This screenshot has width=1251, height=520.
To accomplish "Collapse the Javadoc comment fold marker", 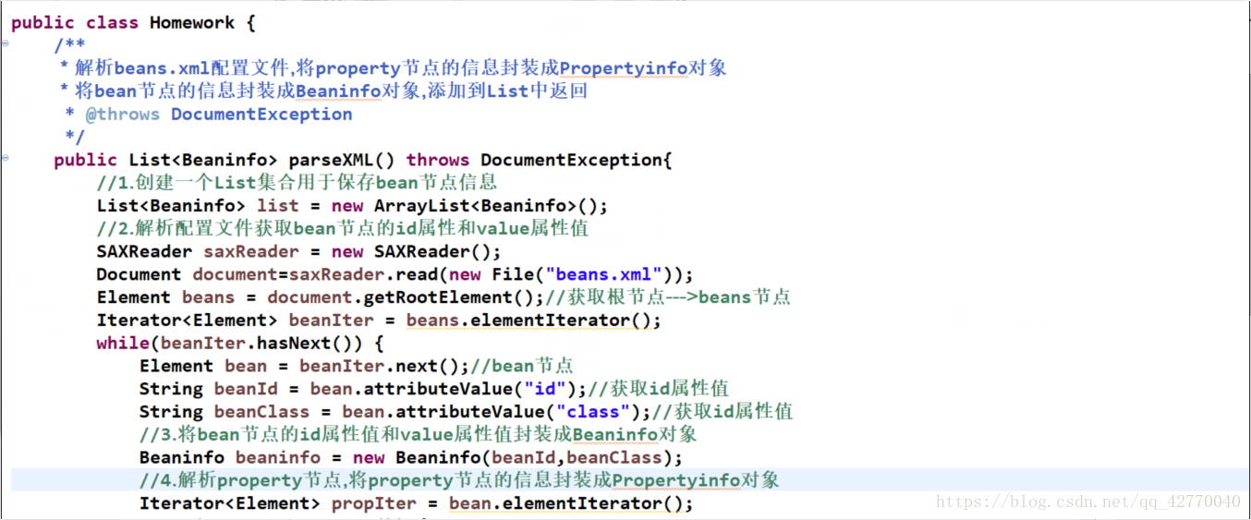I will tap(6, 43).
